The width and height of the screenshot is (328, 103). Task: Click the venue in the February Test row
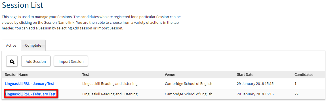188,94
